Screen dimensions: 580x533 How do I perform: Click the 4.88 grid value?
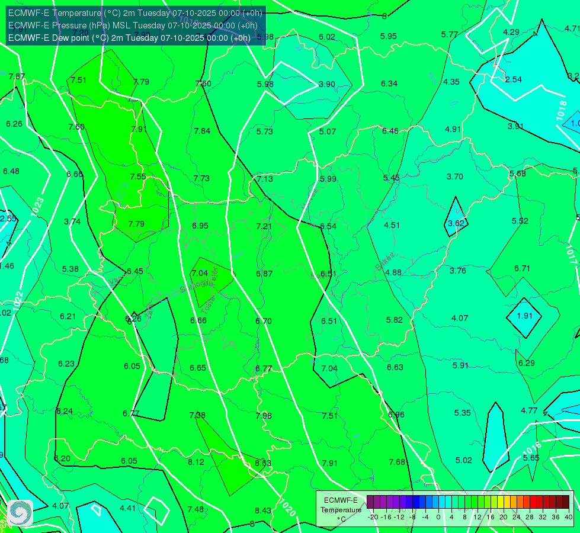(393, 272)
